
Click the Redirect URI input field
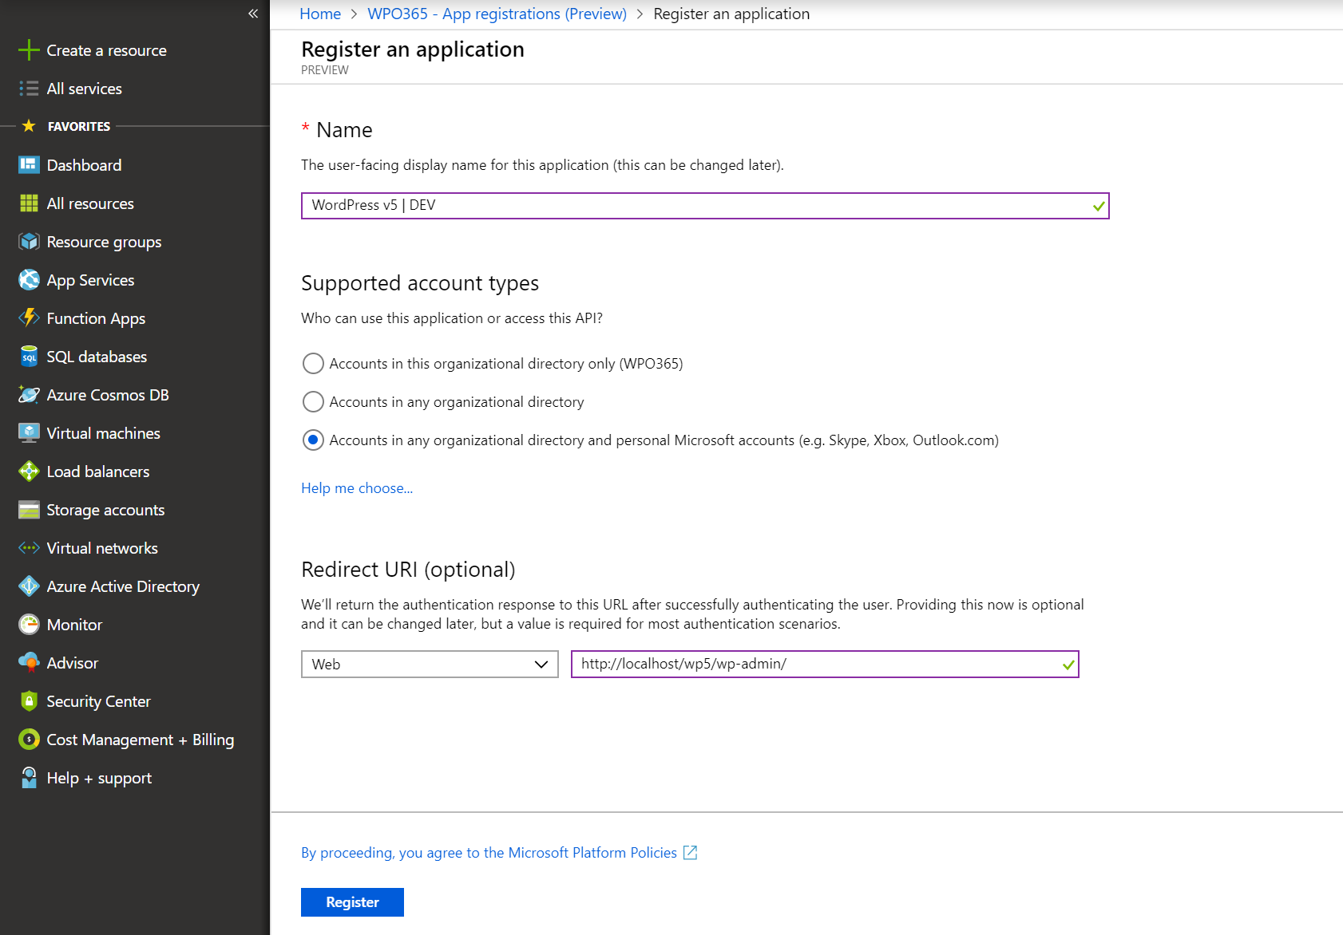click(x=825, y=665)
